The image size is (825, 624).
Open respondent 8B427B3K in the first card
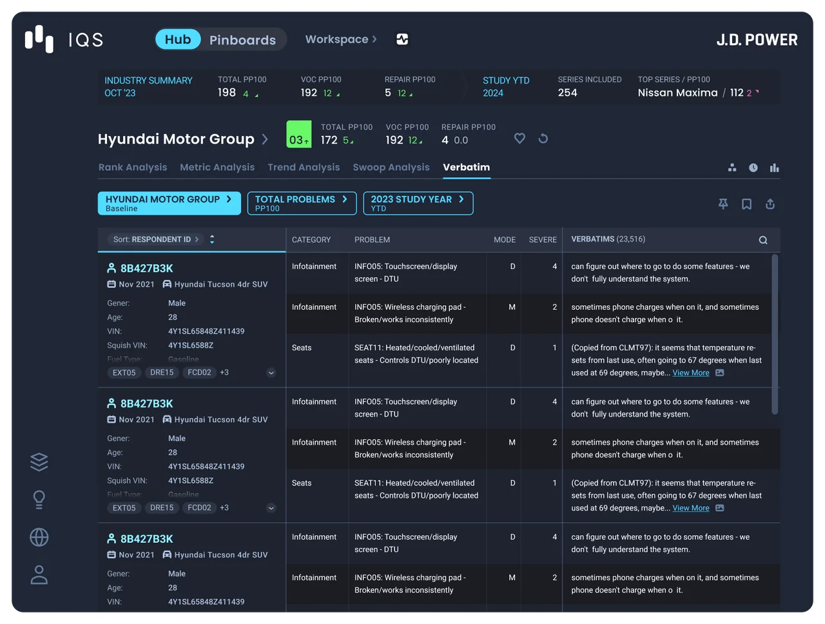tap(147, 268)
